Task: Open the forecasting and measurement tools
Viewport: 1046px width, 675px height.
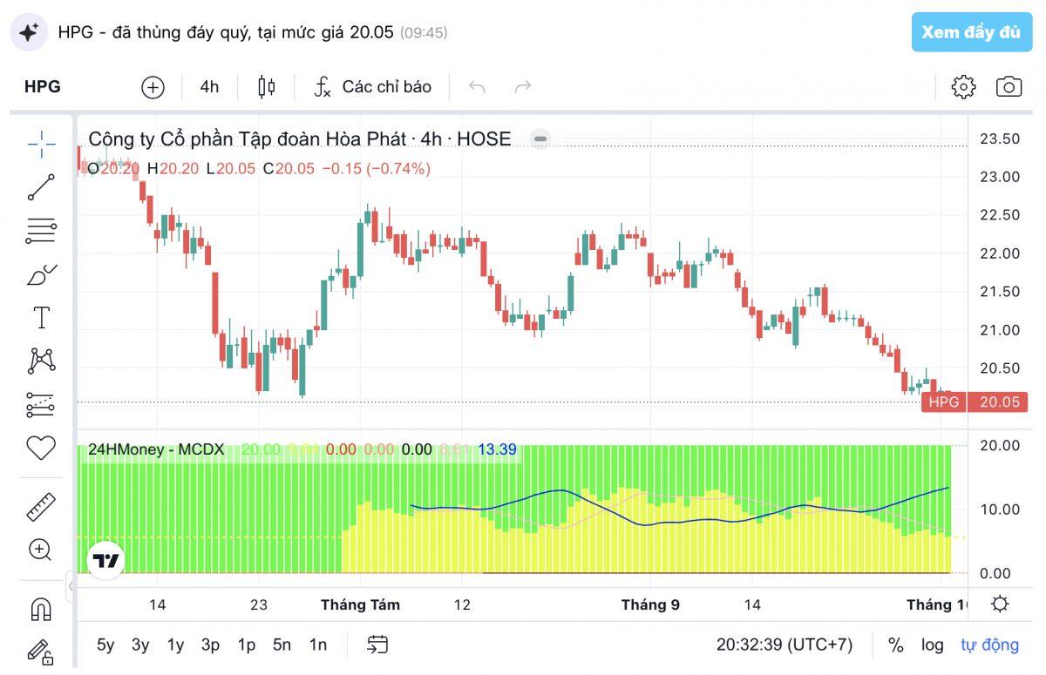Action: [41, 405]
